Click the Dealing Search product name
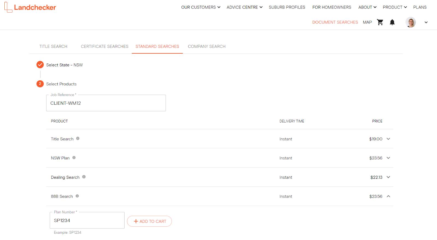This screenshot has width=437, height=240. point(65,177)
